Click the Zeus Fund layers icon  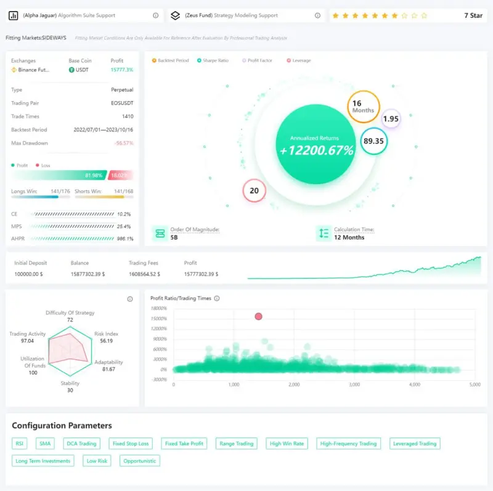tap(175, 15)
